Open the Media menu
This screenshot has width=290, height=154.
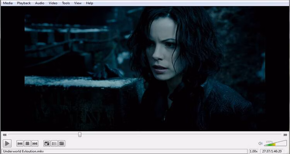8,3
